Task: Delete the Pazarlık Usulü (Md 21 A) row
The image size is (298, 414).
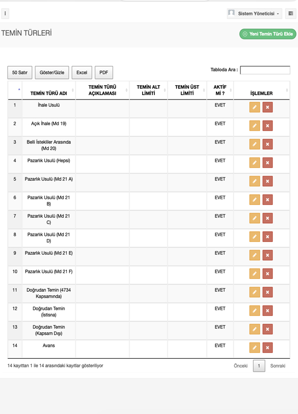Action: tap(268, 181)
